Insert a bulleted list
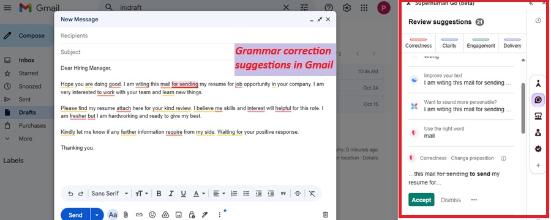Viewport: 551px width, 220px height. 246,194
